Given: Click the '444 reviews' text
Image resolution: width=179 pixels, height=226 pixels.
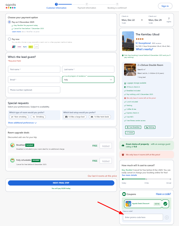Looking at the screenshot, I should (x=157, y=43).
